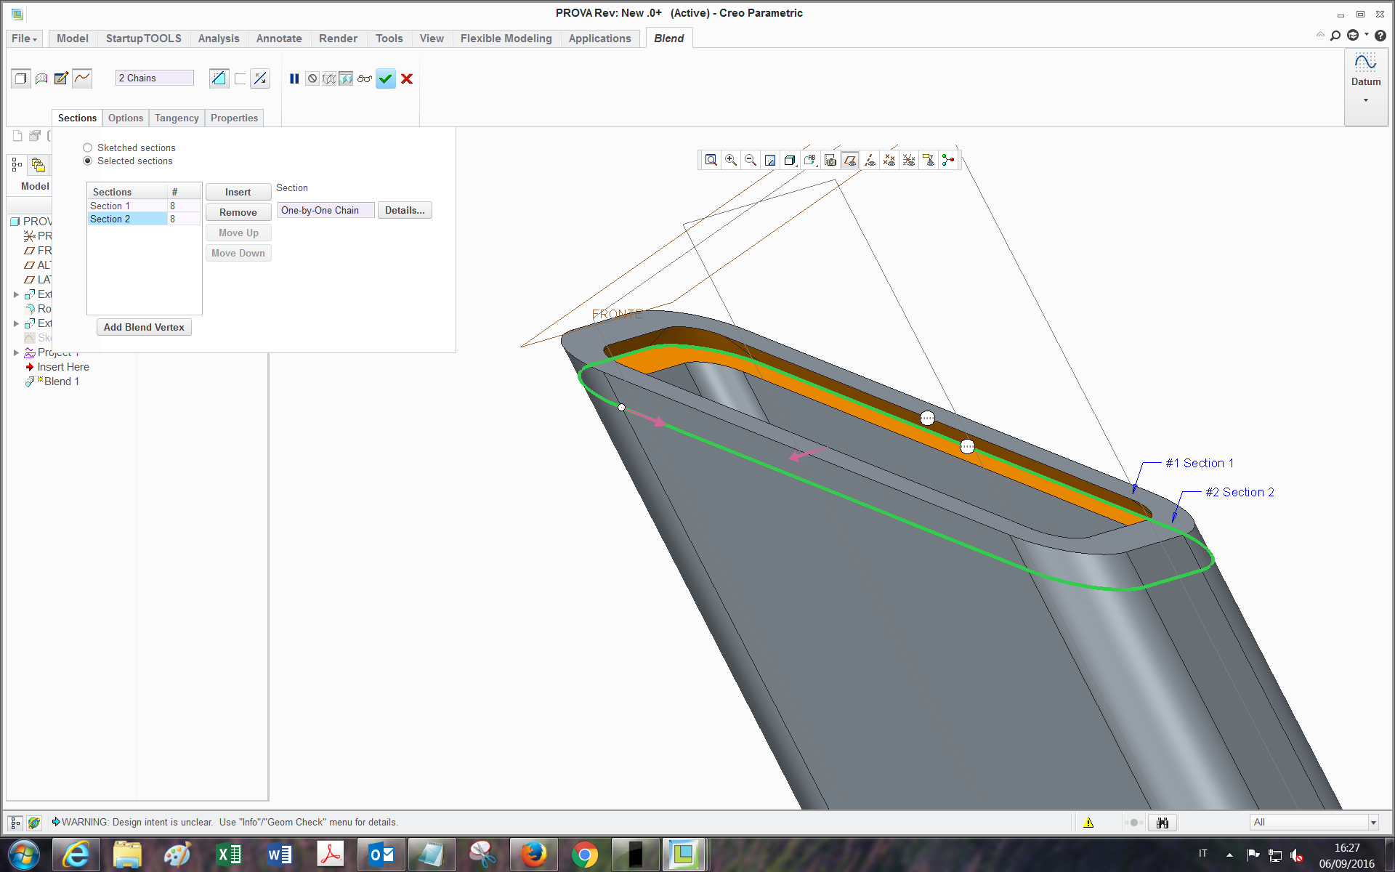The height and width of the screenshot is (872, 1395).
Task: Open the File menu dropdown
Action: 25,39
